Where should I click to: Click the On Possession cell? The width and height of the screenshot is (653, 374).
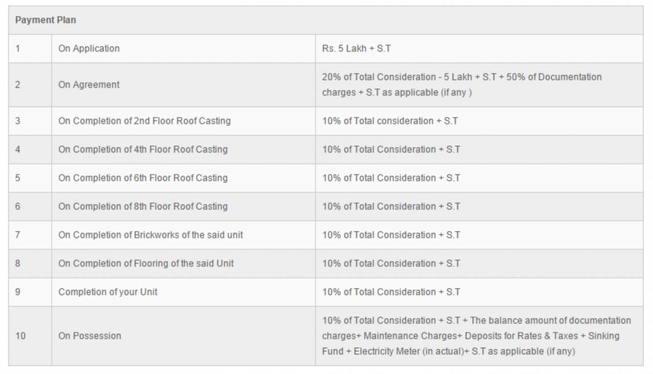90,336
